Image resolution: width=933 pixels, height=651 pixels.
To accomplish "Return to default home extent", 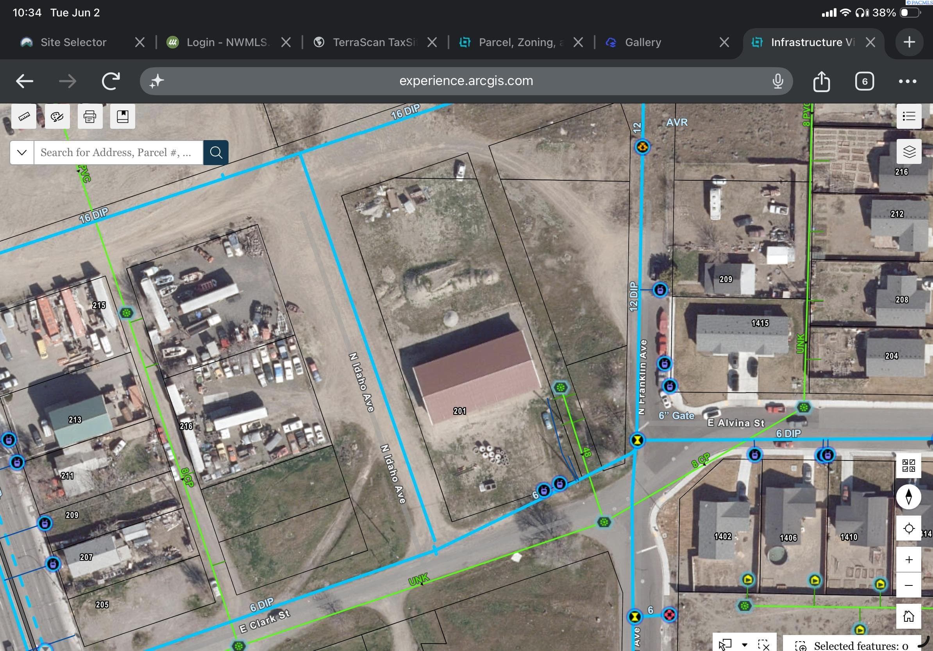I will [909, 616].
